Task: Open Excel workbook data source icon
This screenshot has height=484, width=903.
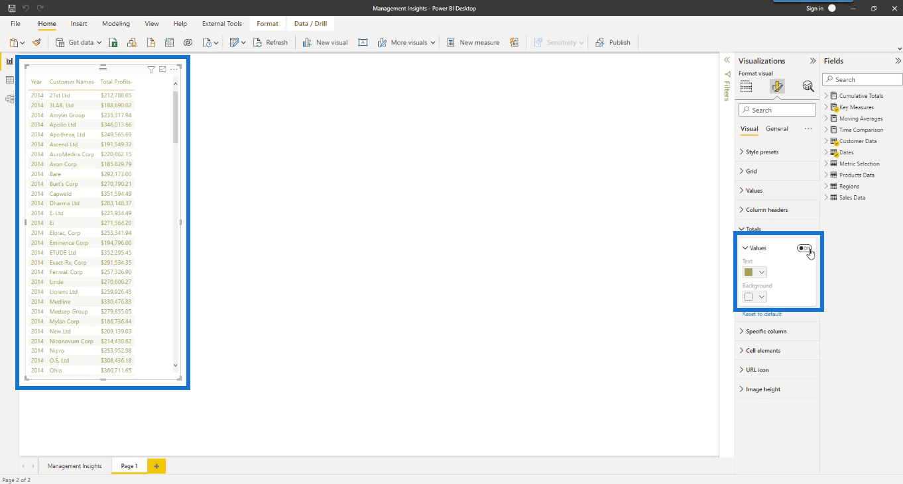Action: coord(113,42)
